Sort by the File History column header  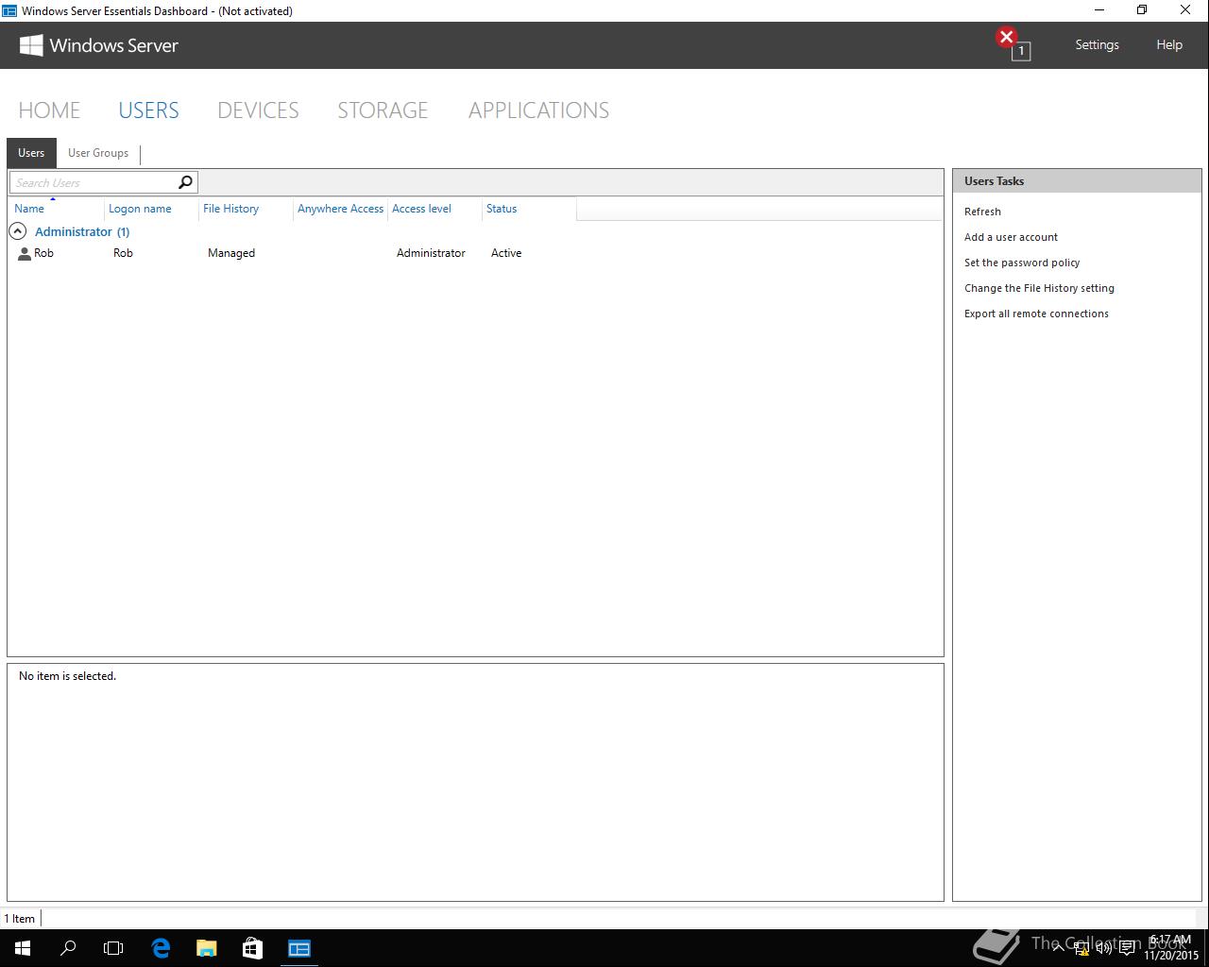tap(246, 209)
